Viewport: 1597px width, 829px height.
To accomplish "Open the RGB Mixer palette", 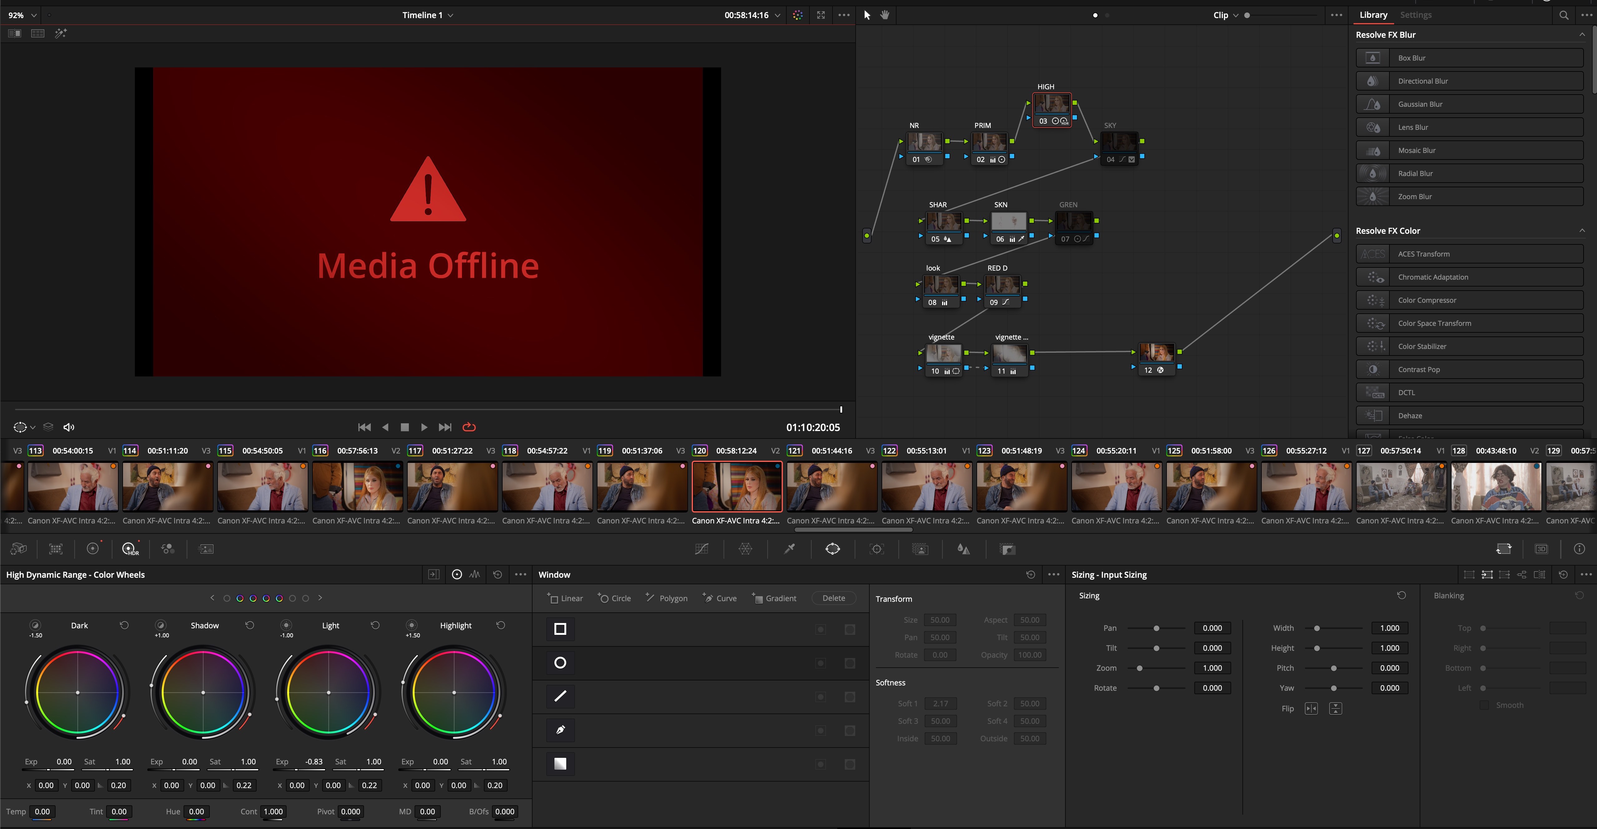I will 167,549.
